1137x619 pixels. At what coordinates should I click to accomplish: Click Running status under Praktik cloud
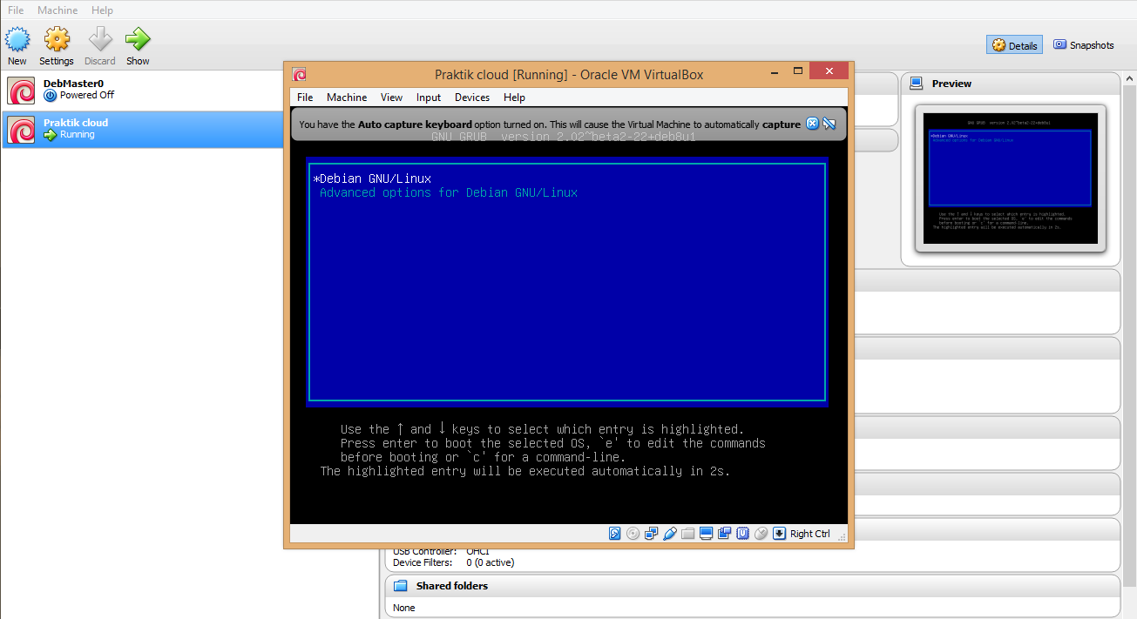[x=78, y=135]
